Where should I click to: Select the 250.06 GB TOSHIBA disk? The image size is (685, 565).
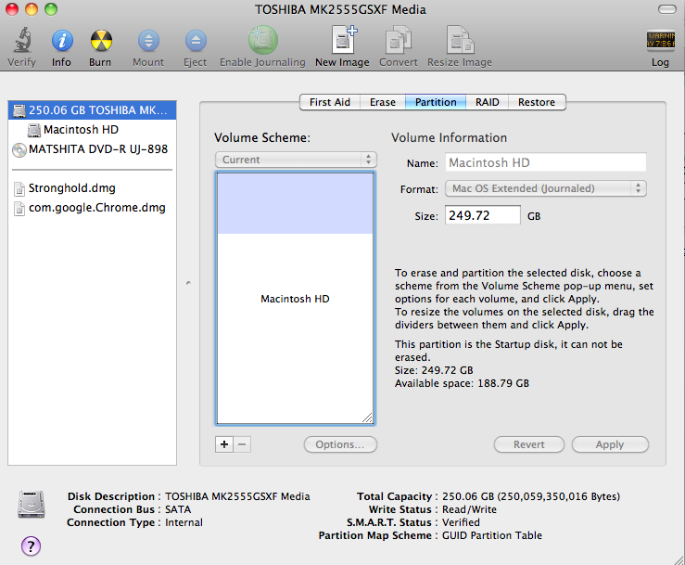[x=92, y=110]
